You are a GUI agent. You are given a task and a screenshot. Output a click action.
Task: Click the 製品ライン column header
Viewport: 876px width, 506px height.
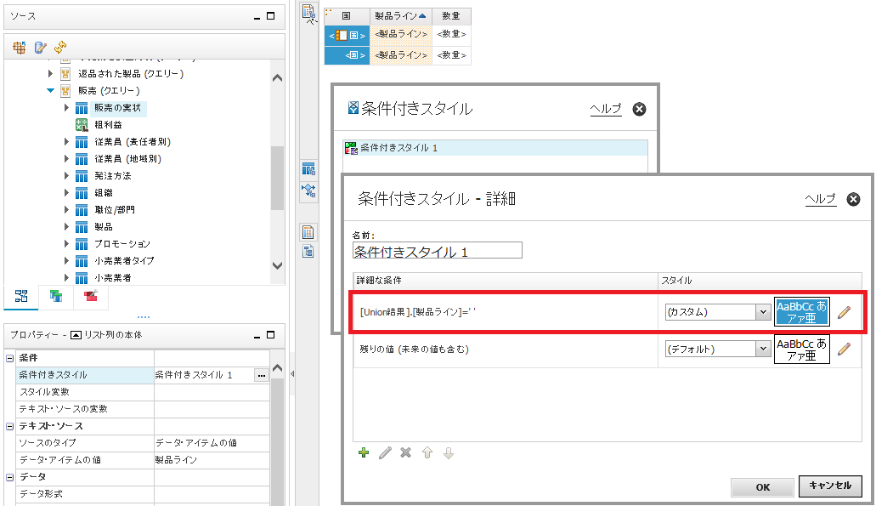[x=400, y=16]
